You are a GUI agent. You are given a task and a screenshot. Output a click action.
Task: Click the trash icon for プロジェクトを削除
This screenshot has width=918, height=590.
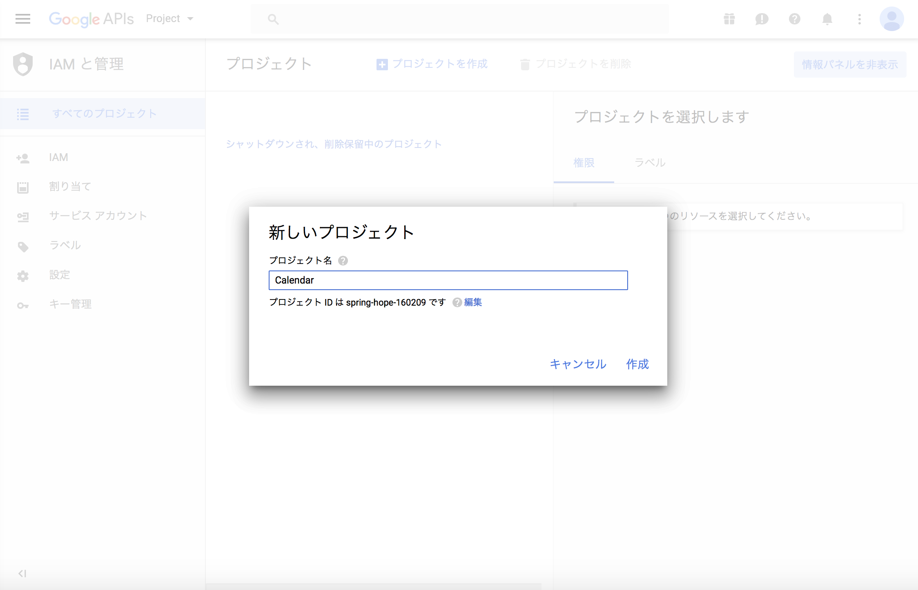pyautogui.click(x=525, y=64)
